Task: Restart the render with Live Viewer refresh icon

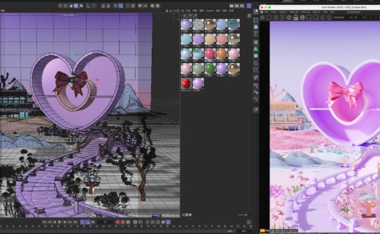Action: (x=269, y=18)
